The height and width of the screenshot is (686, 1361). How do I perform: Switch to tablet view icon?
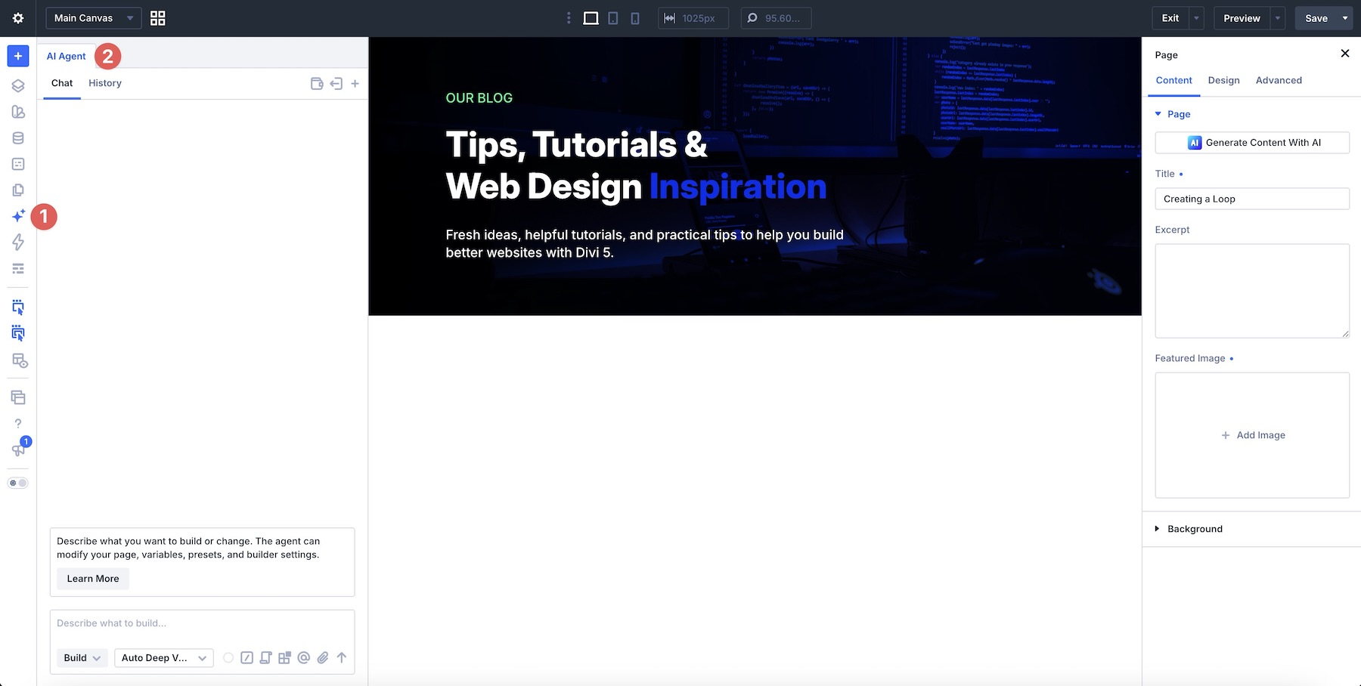613,18
